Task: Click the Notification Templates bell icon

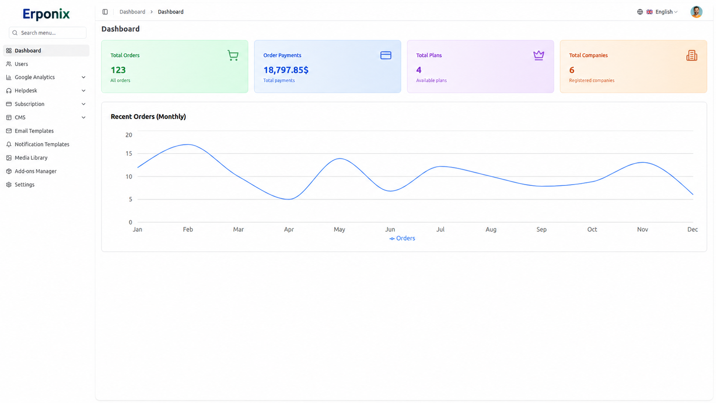Action: (9, 144)
